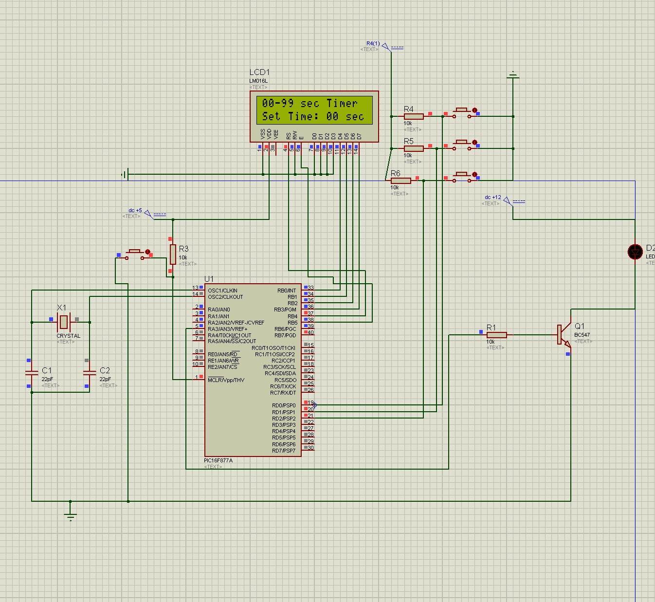Click the RD0/PSP0 pin label
This screenshot has width=655, height=602.
click(x=284, y=405)
